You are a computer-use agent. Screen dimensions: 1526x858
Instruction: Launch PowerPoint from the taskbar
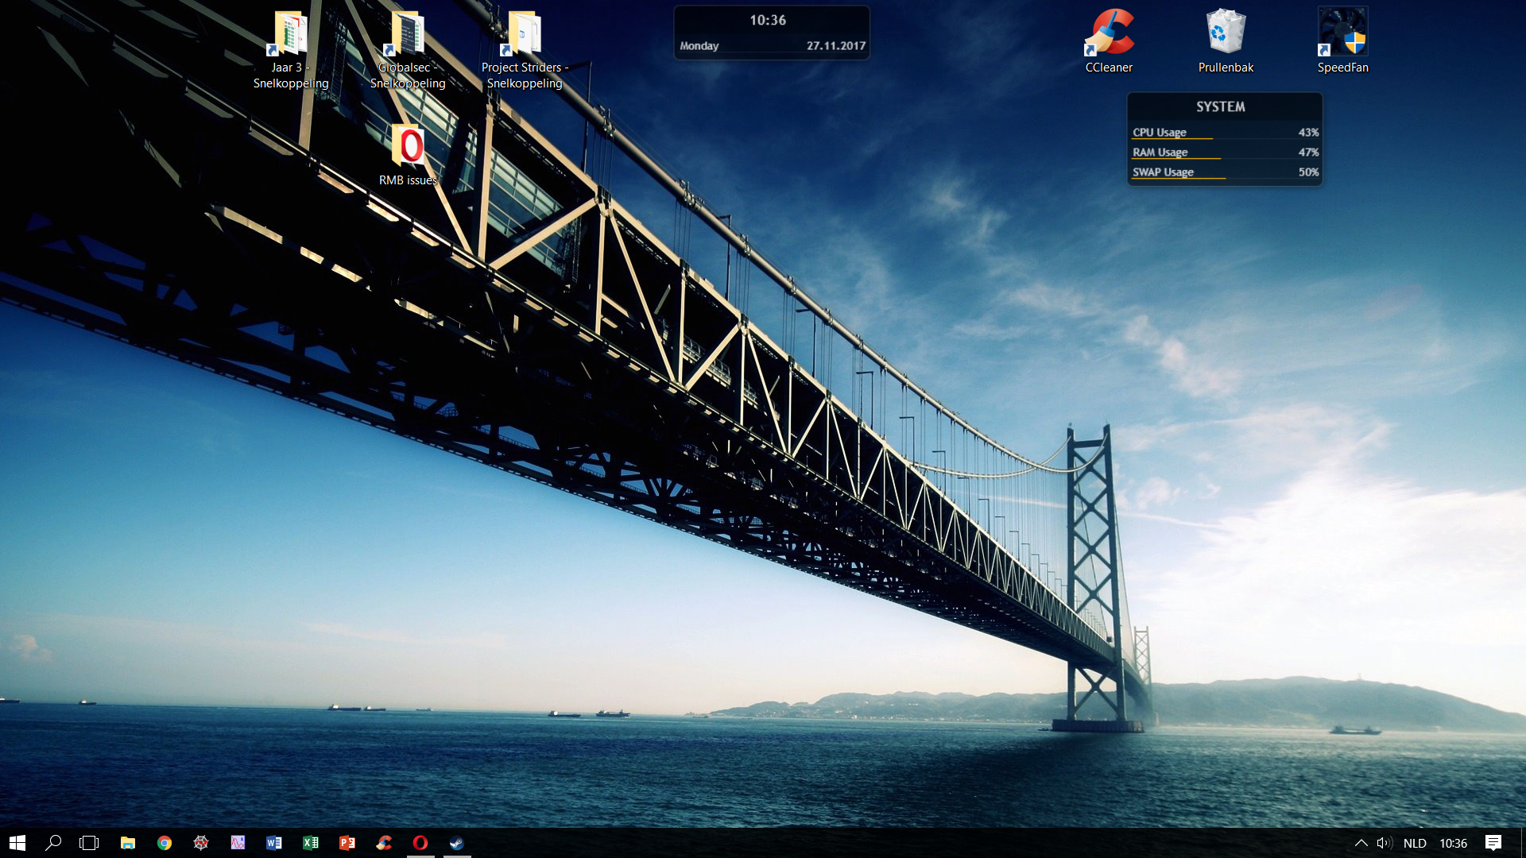click(x=347, y=843)
